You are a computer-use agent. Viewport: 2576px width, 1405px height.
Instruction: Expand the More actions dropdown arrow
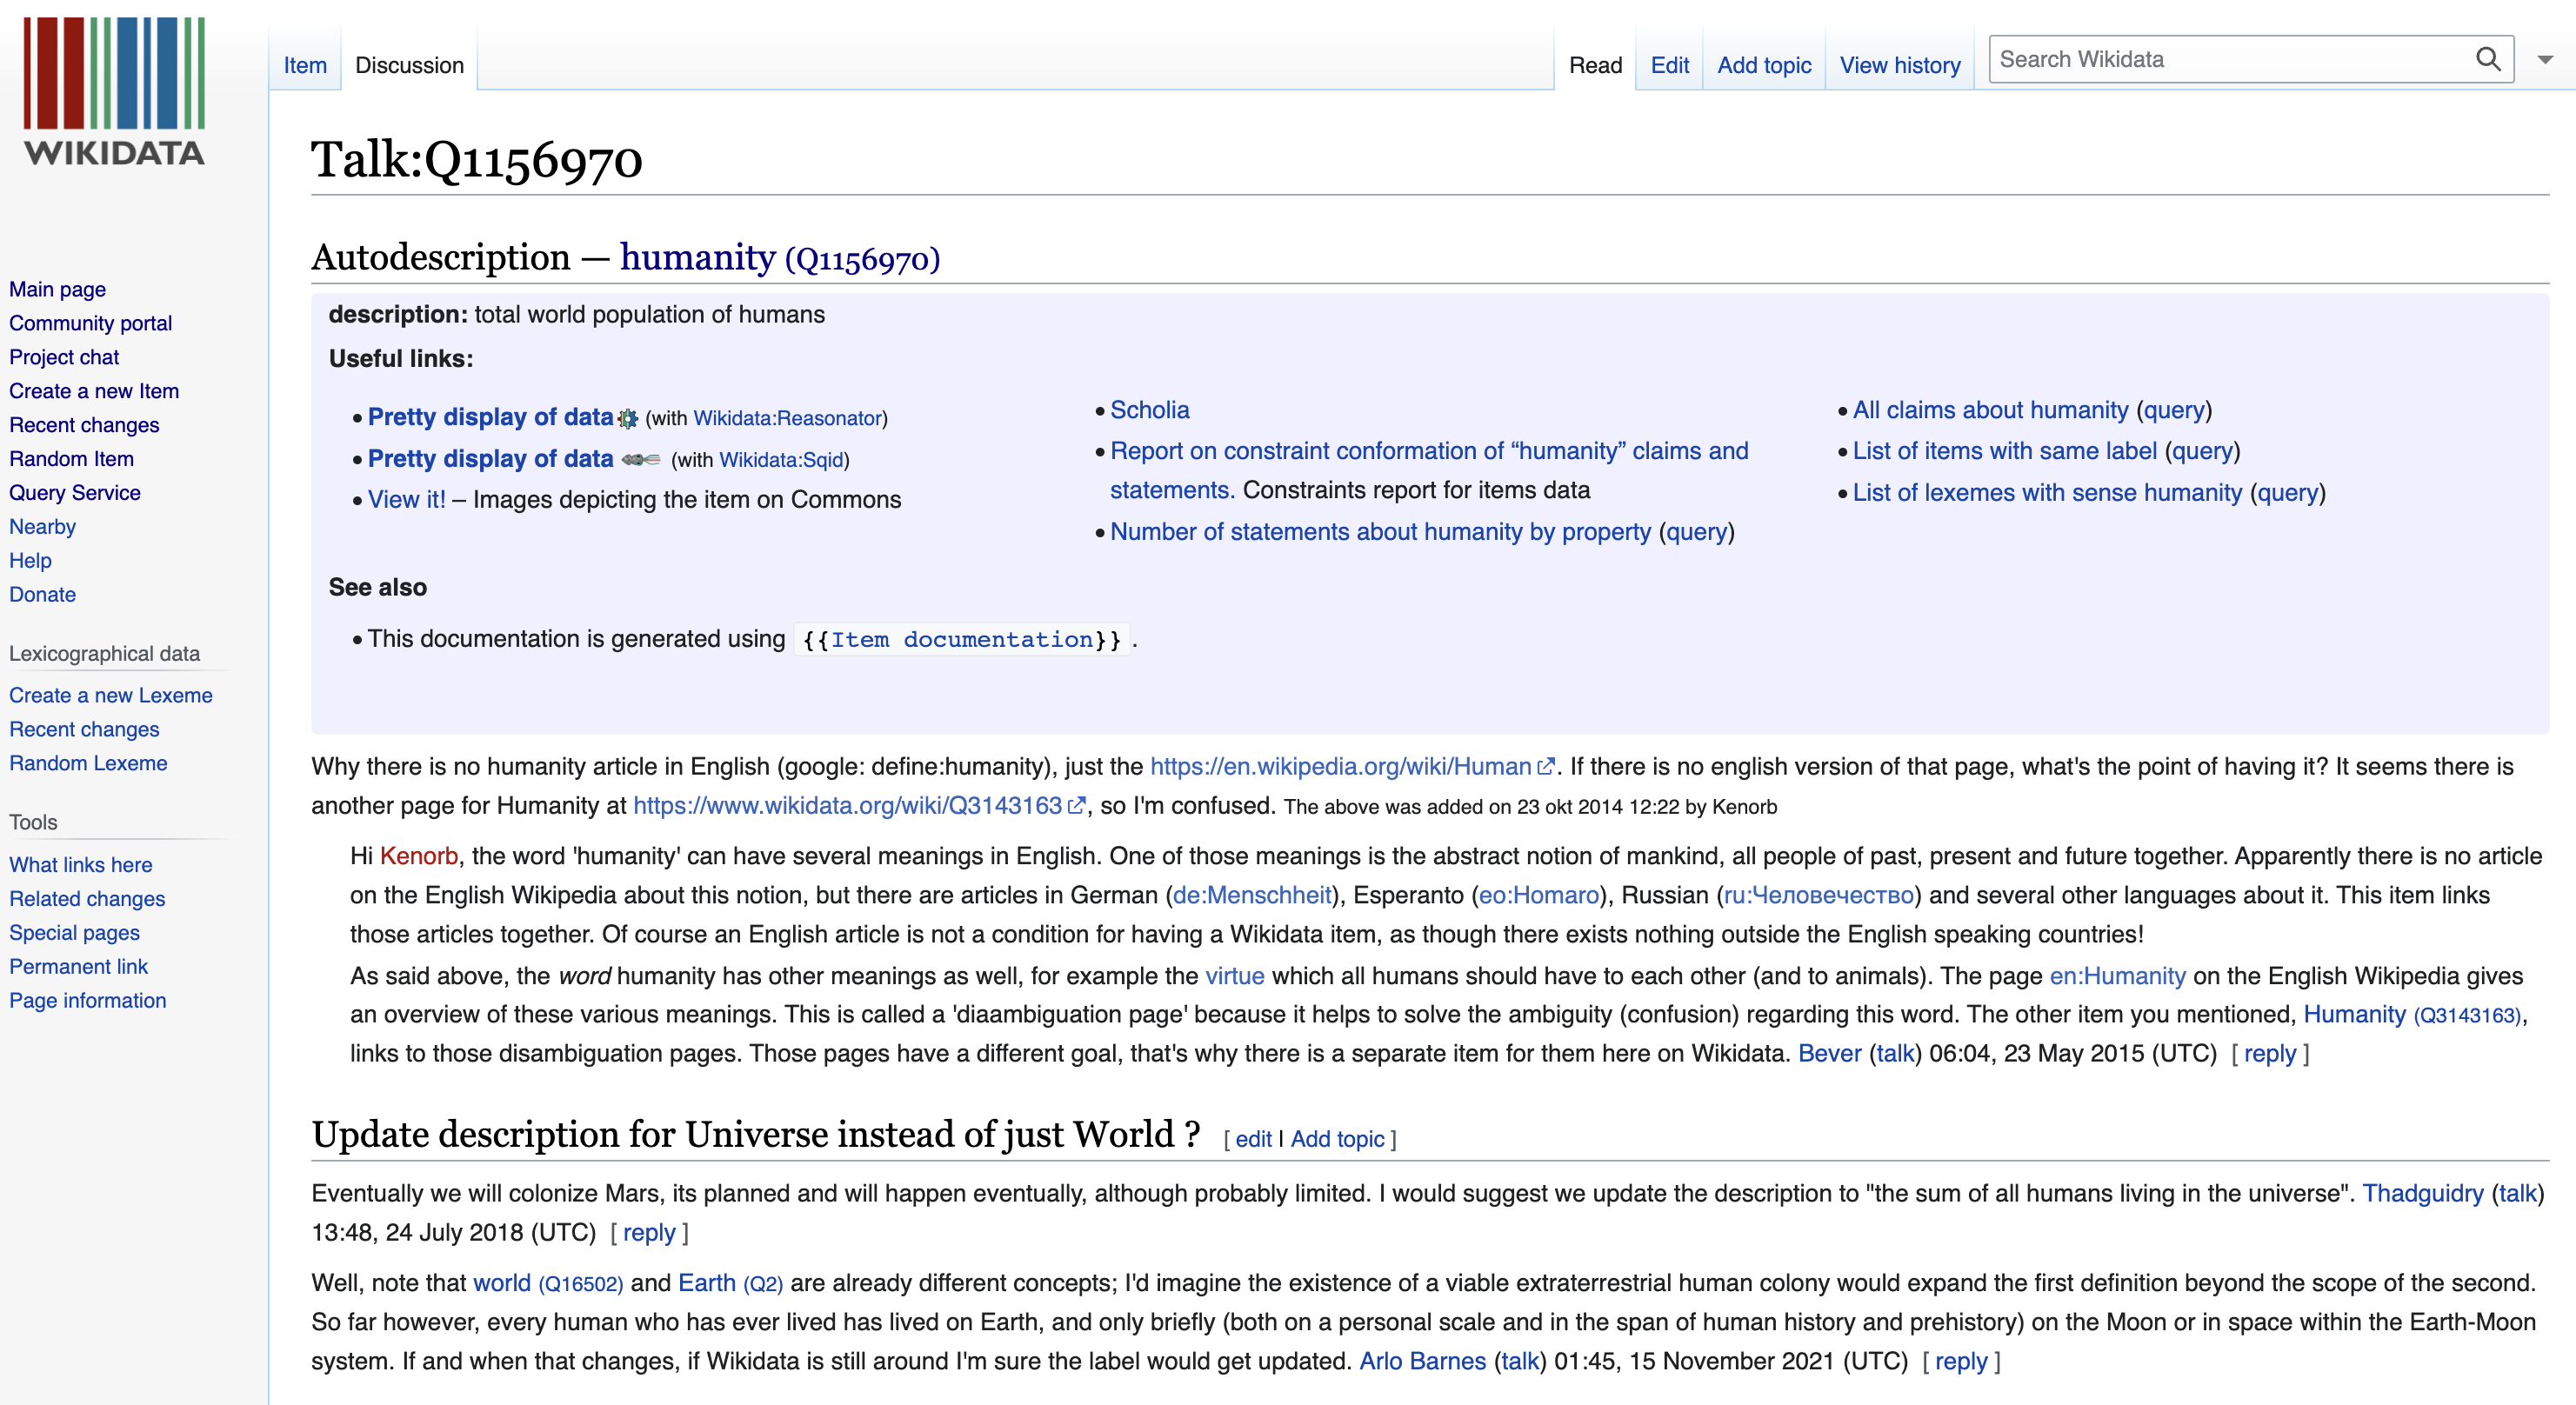2544,60
